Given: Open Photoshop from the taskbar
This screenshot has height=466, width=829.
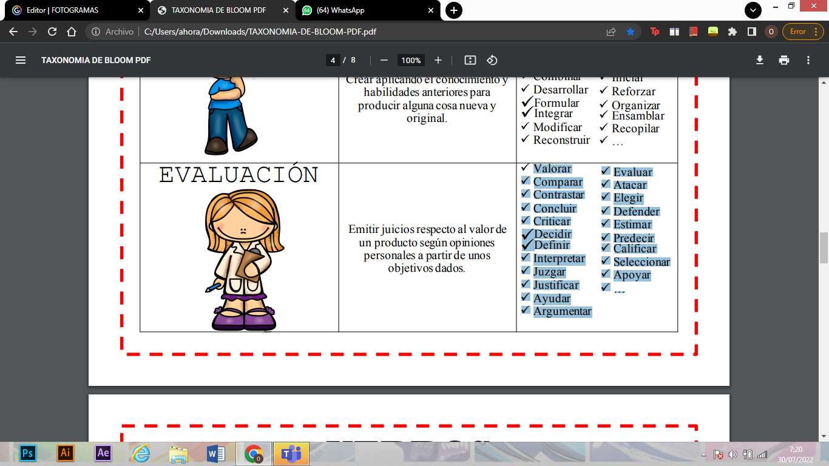Looking at the screenshot, I should 27,453.
